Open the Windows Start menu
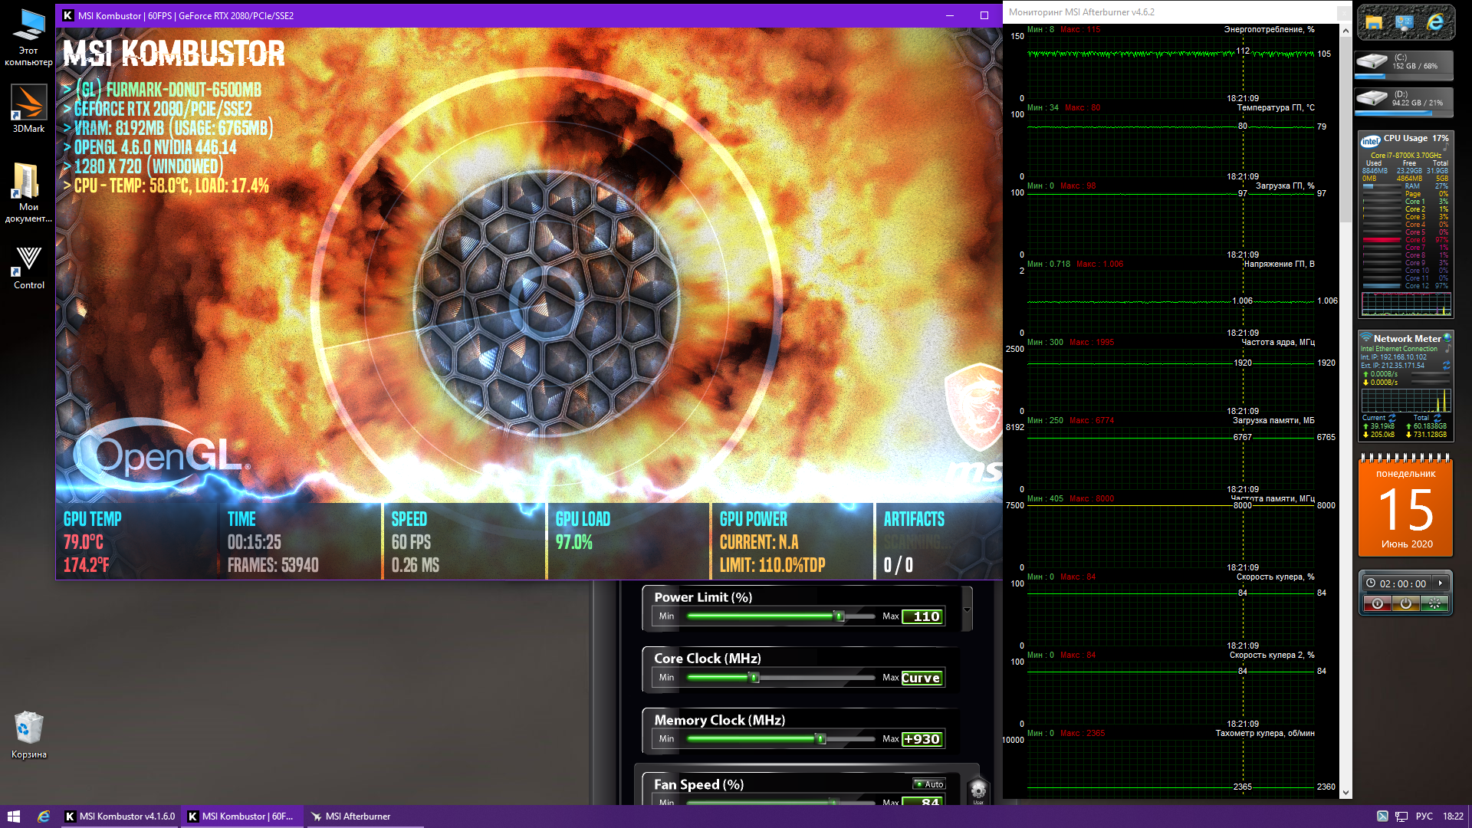Image resolution: width=1472 pixels, height=828 pixels. (x=13, y=816)
